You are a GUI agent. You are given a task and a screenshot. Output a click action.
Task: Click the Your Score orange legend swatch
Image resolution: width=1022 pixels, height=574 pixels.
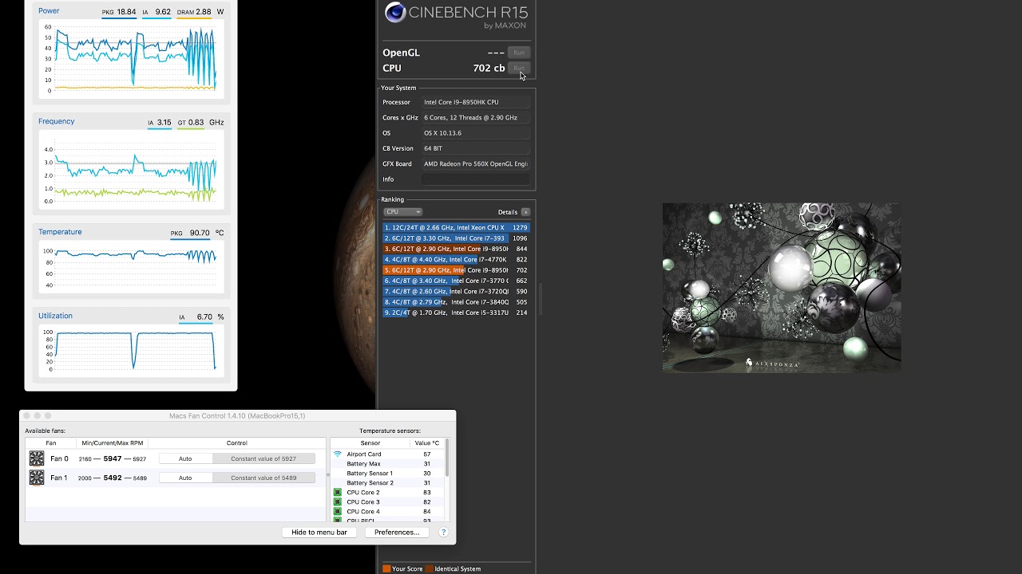coord(386,569)
